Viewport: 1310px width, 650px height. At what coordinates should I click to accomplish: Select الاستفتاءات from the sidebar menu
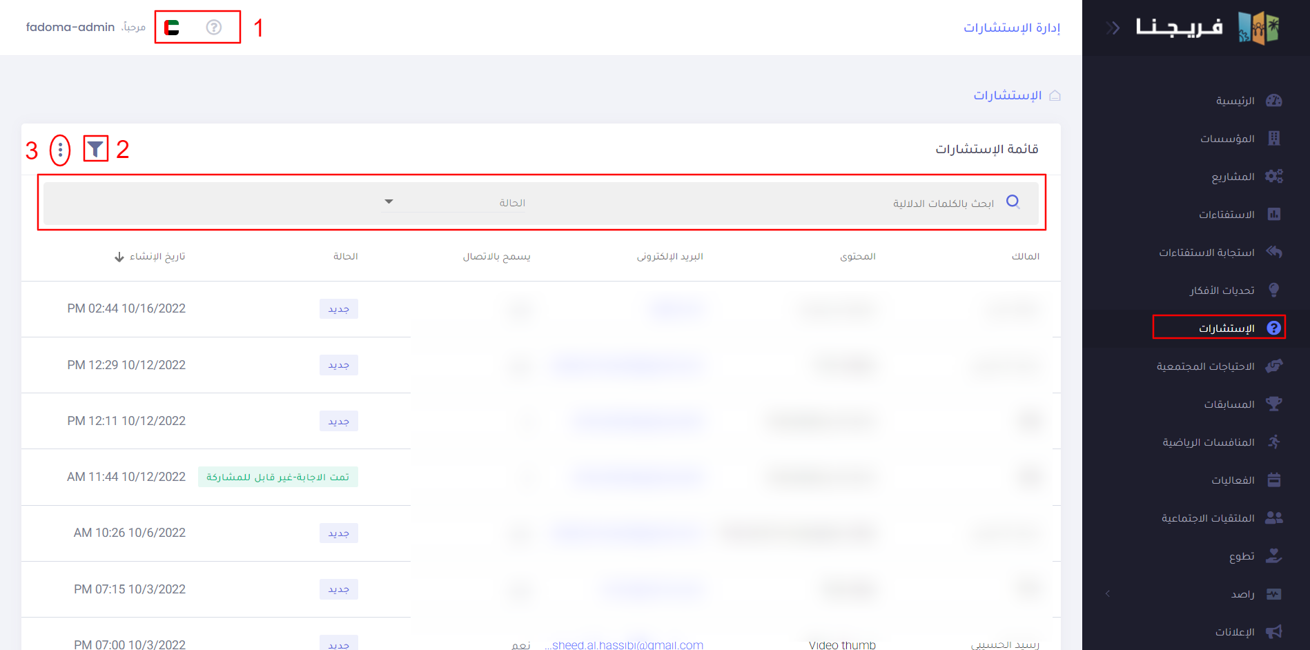pos(1226,215)
